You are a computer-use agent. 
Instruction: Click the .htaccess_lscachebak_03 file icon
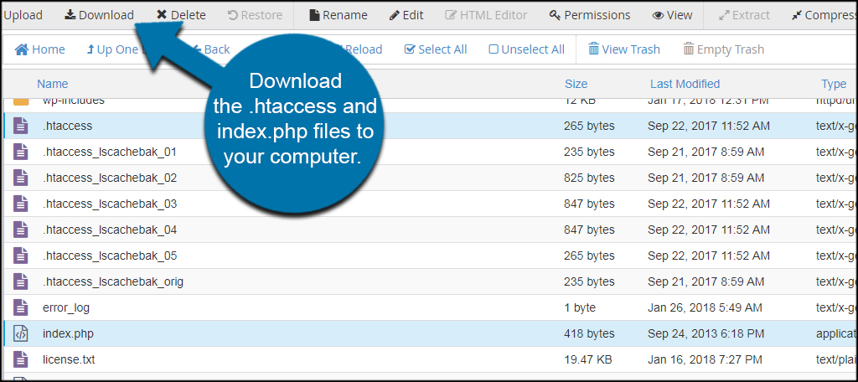(x=21, y=204)
